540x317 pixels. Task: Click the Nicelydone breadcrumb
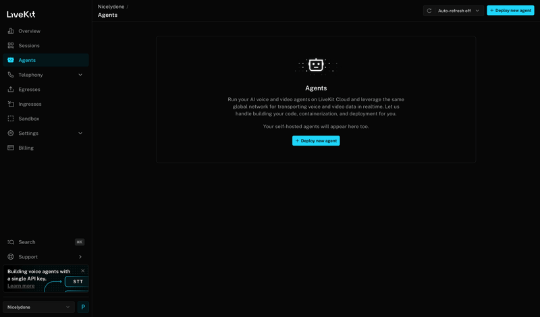click(111, 7)
